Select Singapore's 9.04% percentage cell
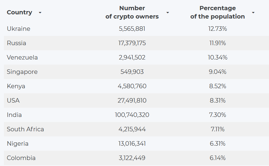The width and height of the screenshot is (269, 166). click(218, 72)
